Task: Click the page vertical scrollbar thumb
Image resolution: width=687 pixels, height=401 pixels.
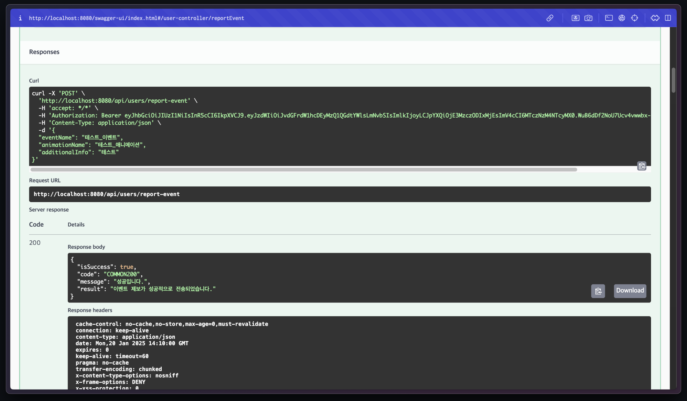Action: tap(673, 80)
